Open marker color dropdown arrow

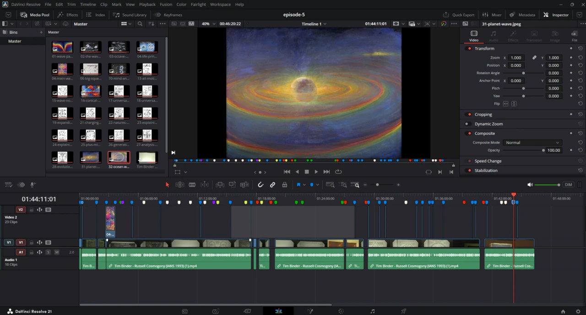(x=318, y=185)
